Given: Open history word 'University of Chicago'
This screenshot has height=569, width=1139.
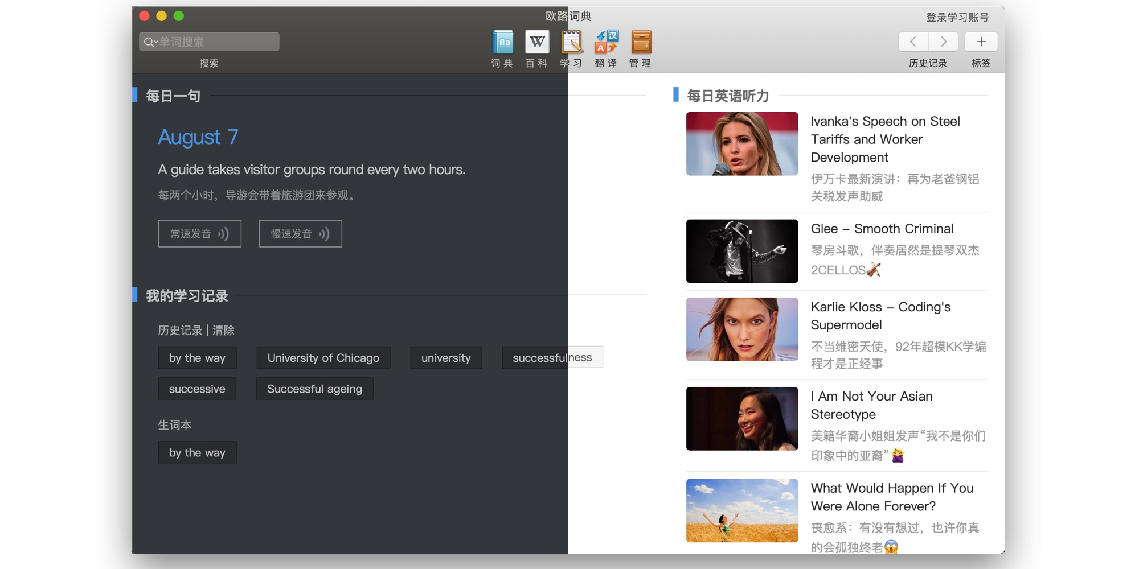Looking at the screenshot, I should click(323, 358).
